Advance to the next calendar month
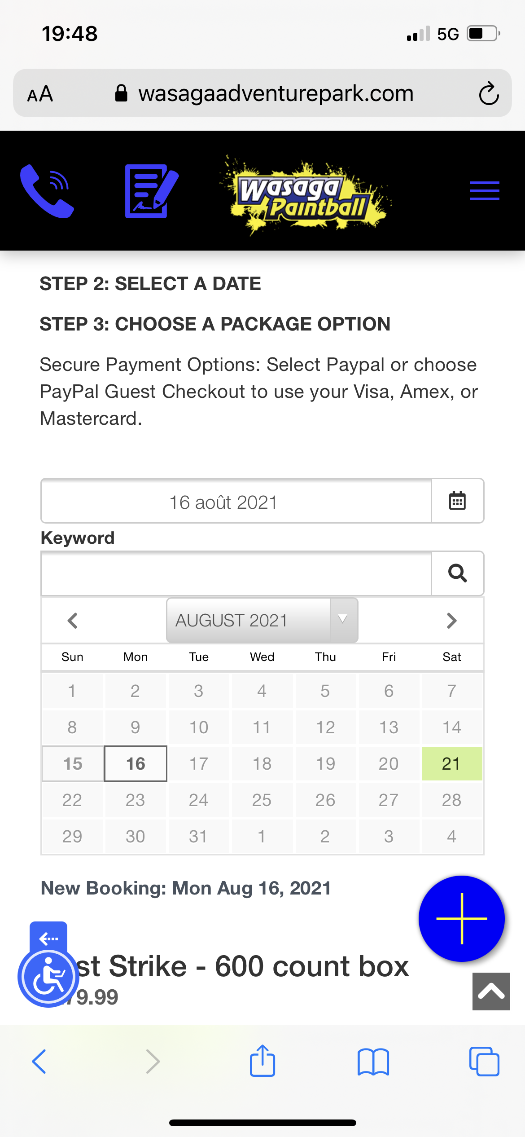 pyautogui.click(x=451, y=621)
